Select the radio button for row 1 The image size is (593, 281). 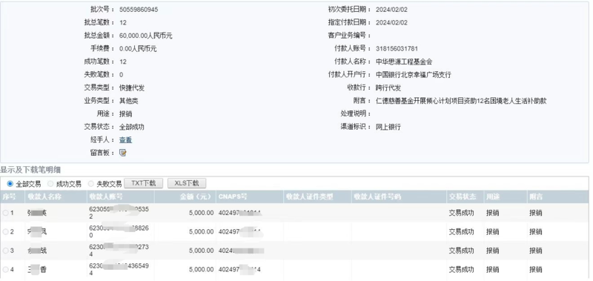(x=5, y=213)
